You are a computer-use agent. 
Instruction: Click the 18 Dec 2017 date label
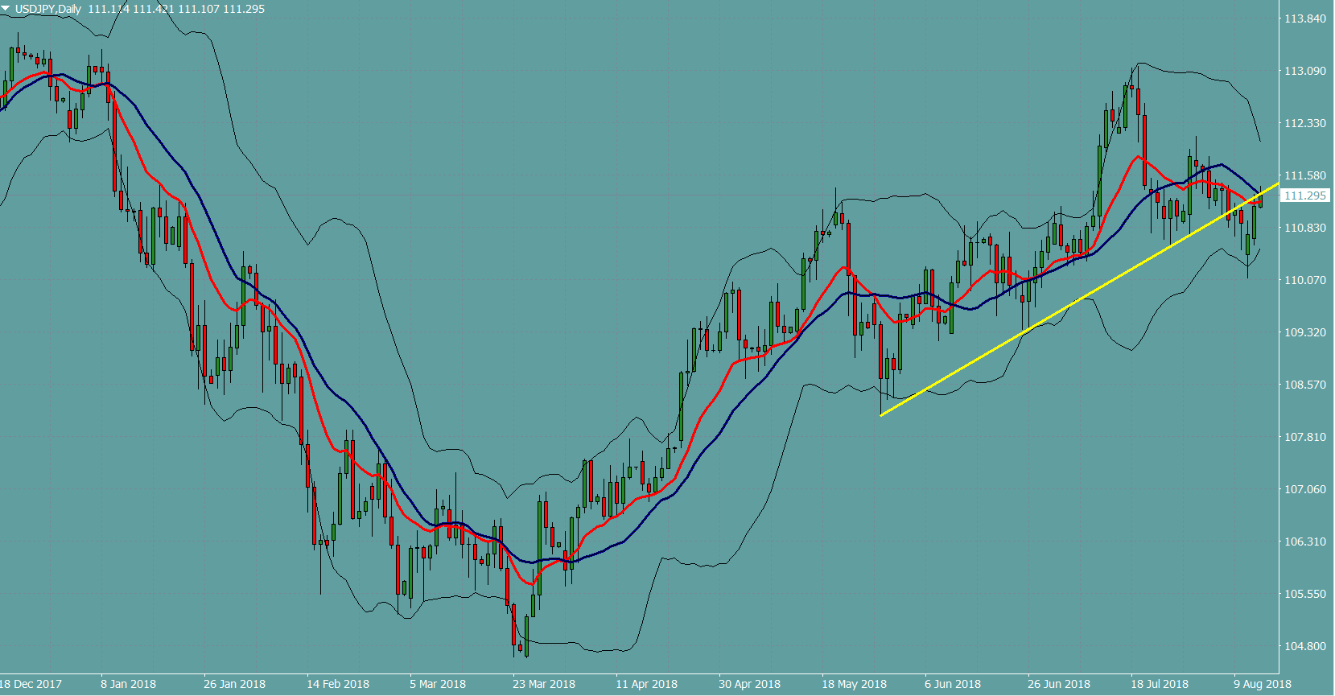31,684
